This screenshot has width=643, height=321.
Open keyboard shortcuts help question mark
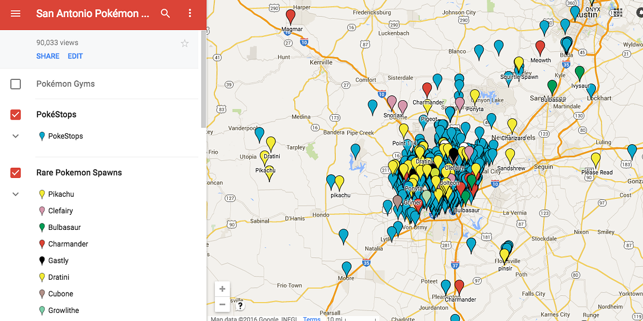point(240,306)
